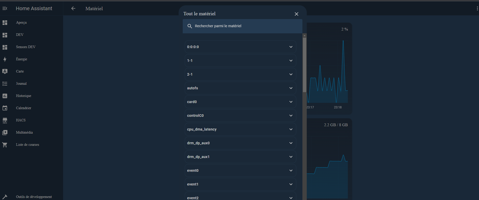Open Outils de développement

[34, 197]
